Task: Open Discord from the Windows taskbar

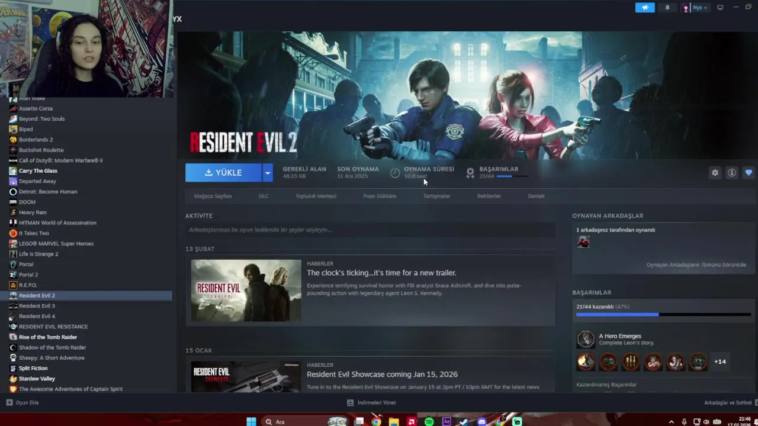Action: [x=482, y=421]
